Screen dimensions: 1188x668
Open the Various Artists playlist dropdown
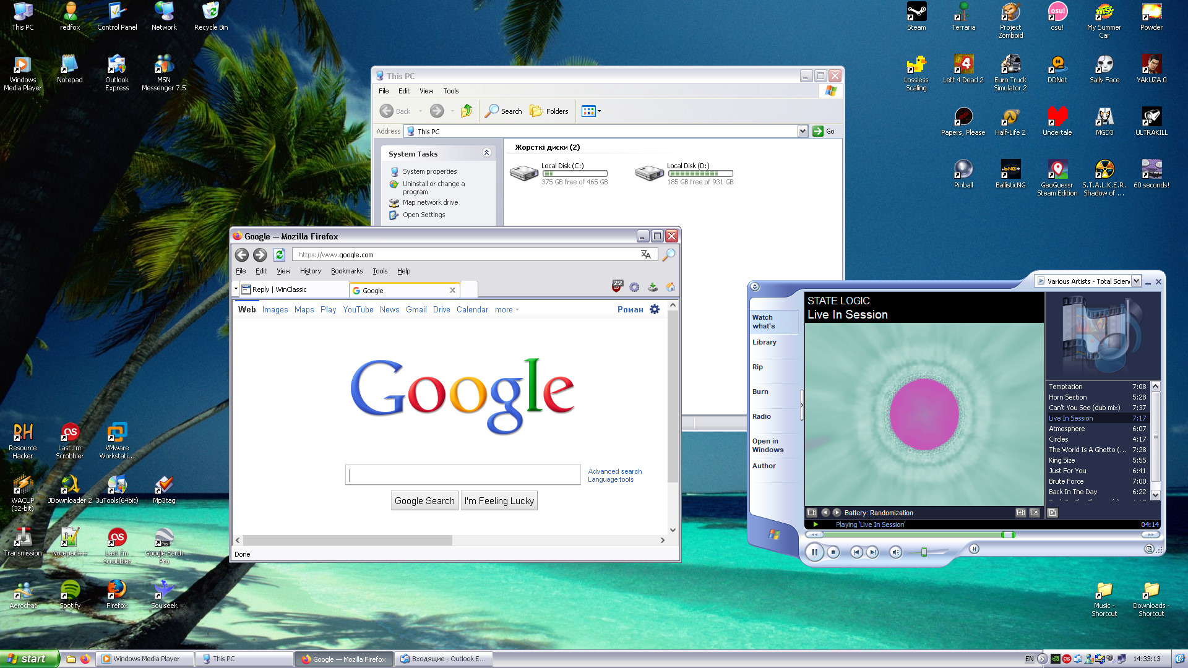click(x=1136, y=281)
